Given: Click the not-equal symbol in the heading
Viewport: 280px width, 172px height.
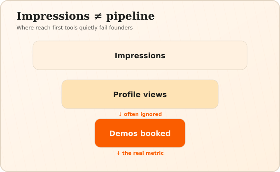Looking at the screenshot, I should click(98, 16).
